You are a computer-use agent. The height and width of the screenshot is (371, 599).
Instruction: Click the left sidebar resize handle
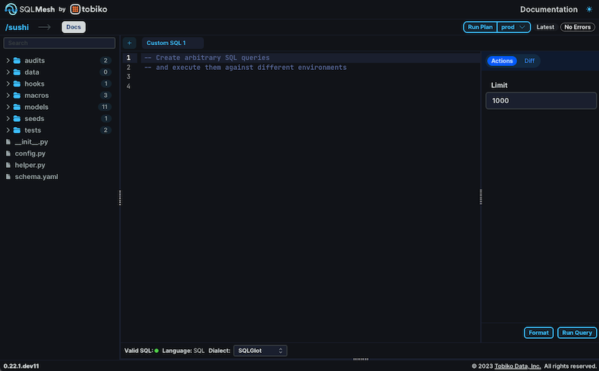120,197
